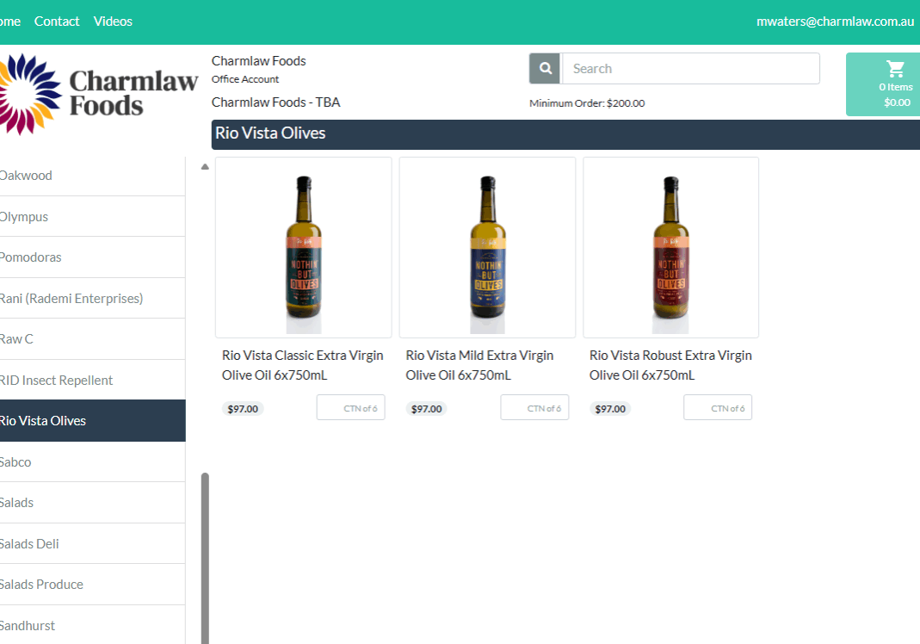Open the Mild Extra Virgin Olive Oil image
The width and height of the screenshot is (920, 644).
(x=488, y=248)
